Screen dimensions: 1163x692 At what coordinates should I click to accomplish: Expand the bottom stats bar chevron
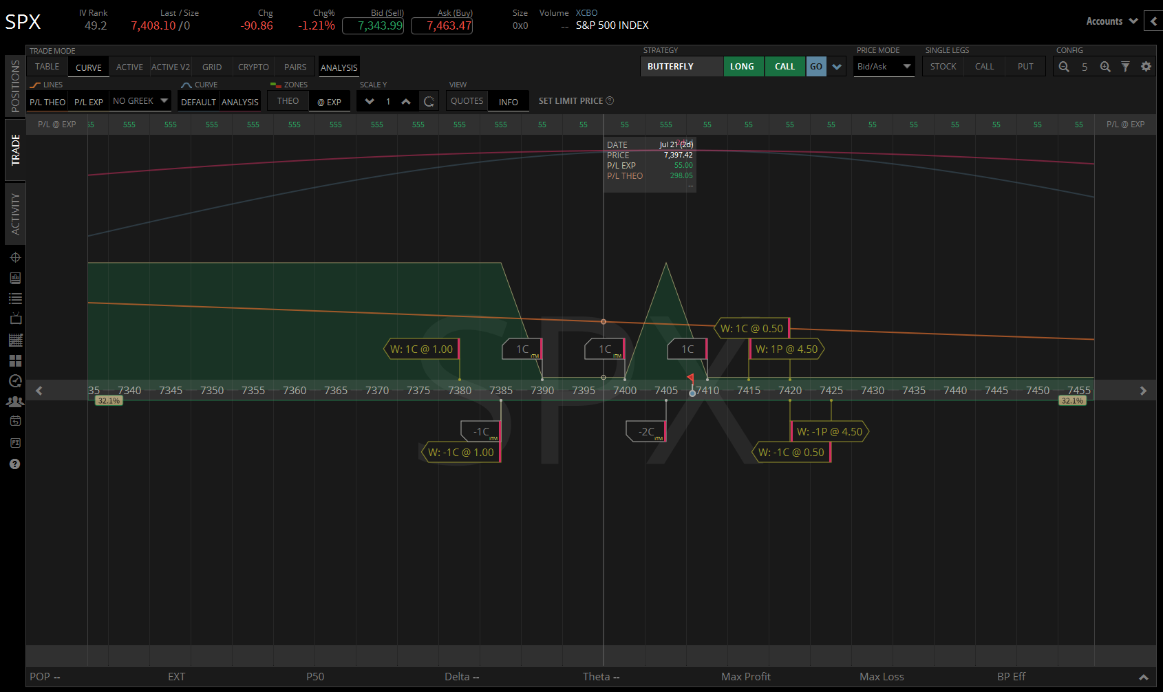pyautogui.click(x=1144, y=677)
